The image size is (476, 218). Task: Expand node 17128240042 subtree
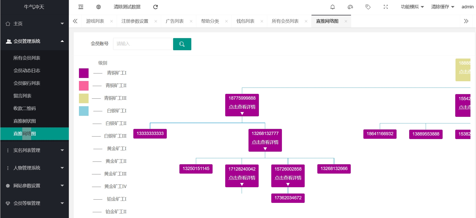[242, 184]
